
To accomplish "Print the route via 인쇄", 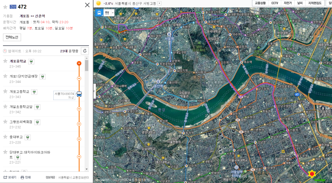I will pyautogui.click(x=26, y=177).
